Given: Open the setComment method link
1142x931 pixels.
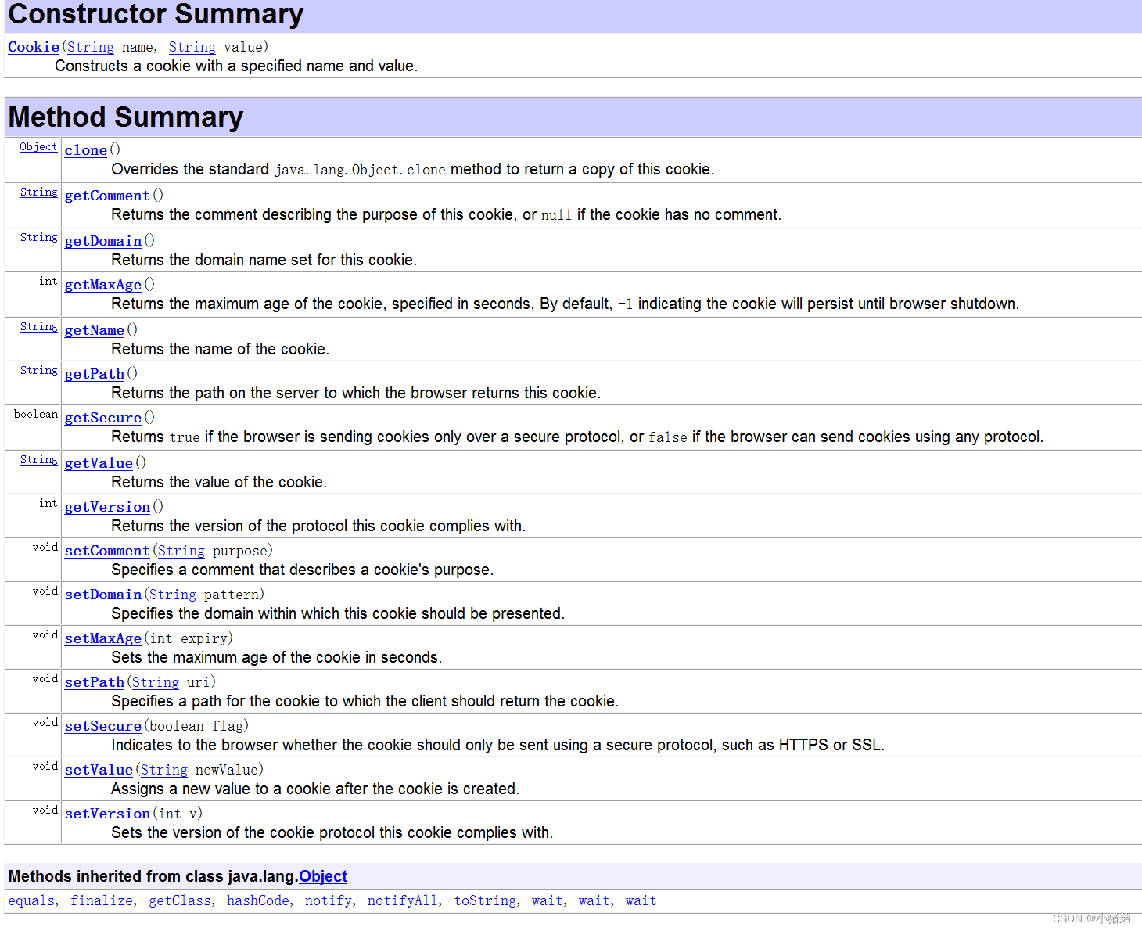Looking at the screenshot, I should [107, 551].
